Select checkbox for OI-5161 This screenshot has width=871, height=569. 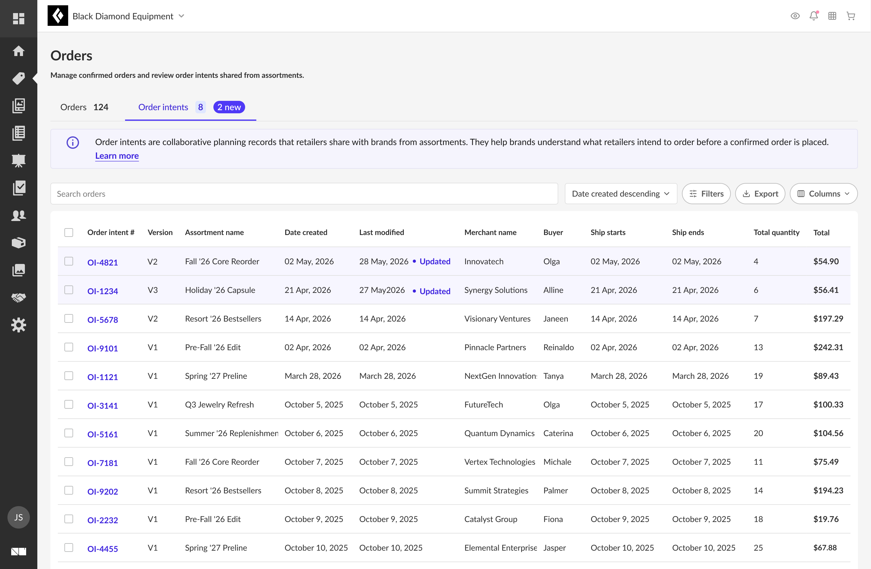[x=69, y=433]
